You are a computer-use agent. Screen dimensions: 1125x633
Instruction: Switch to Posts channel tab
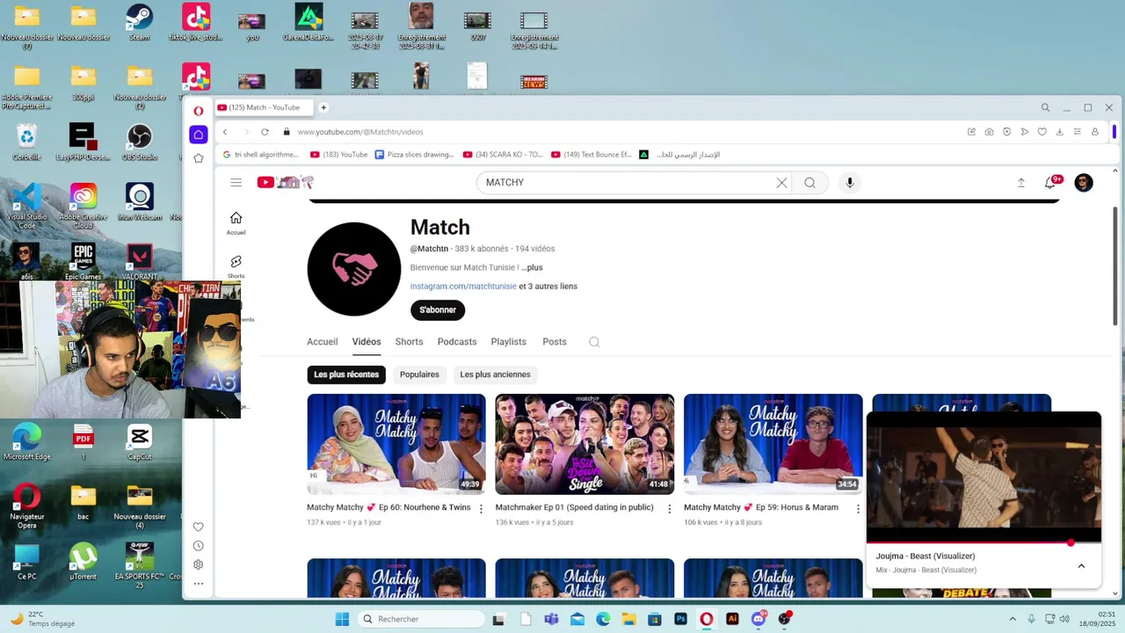pyautogui.click(x=555, y=342)
